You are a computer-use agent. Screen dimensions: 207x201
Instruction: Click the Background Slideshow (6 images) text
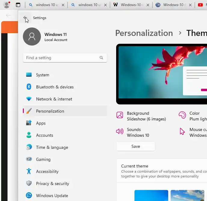[x=146, y=116]
